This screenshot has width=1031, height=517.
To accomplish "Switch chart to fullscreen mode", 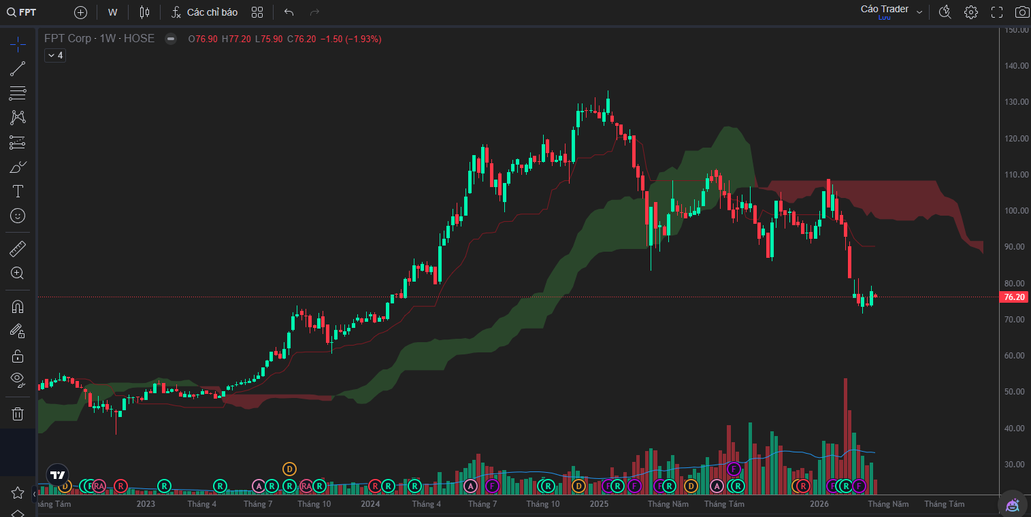I will point(997,12).
